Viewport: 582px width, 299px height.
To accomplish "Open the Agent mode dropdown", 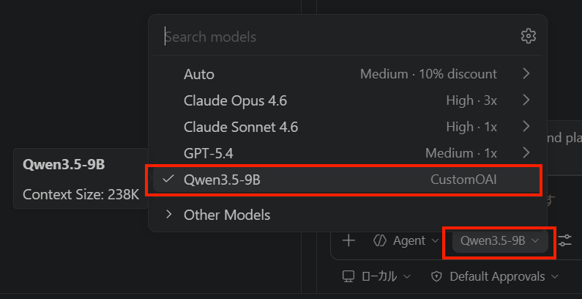I will point(406,240).
